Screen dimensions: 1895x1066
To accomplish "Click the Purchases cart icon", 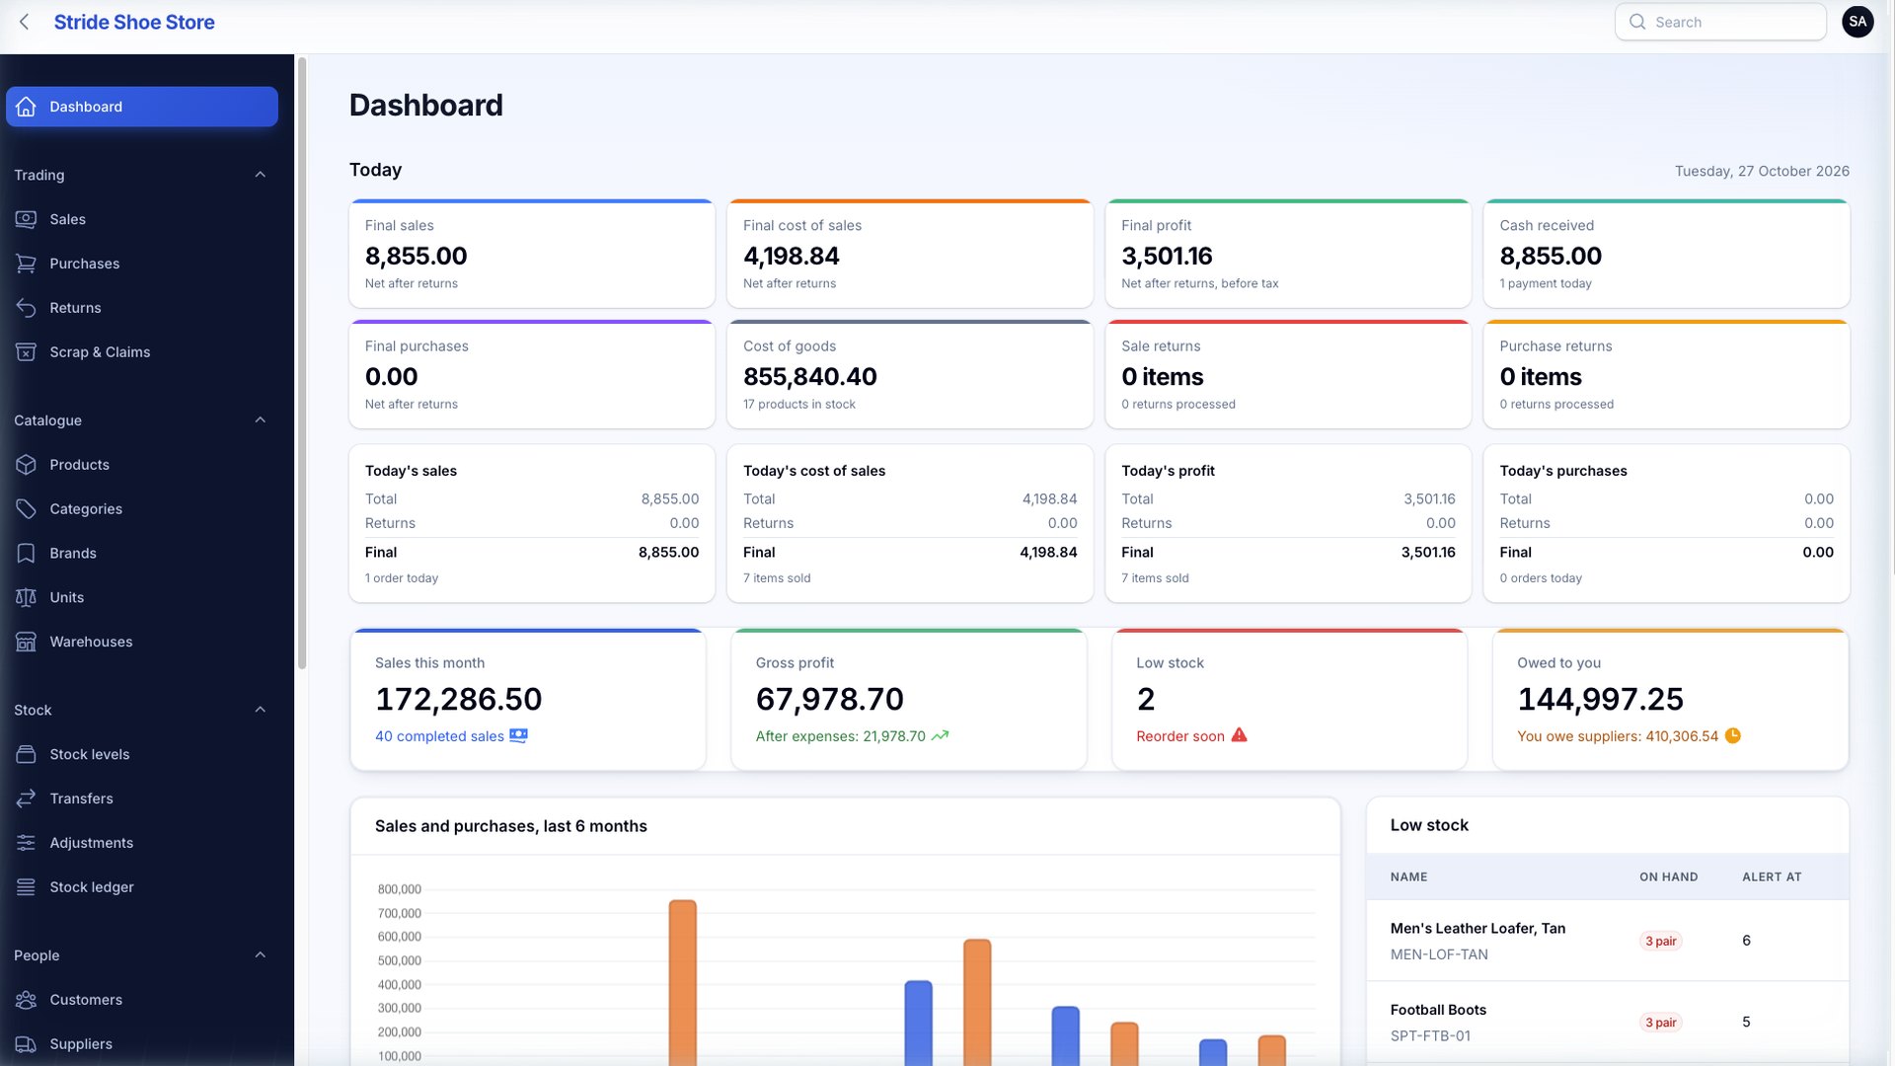I will (x=27, y=264).
